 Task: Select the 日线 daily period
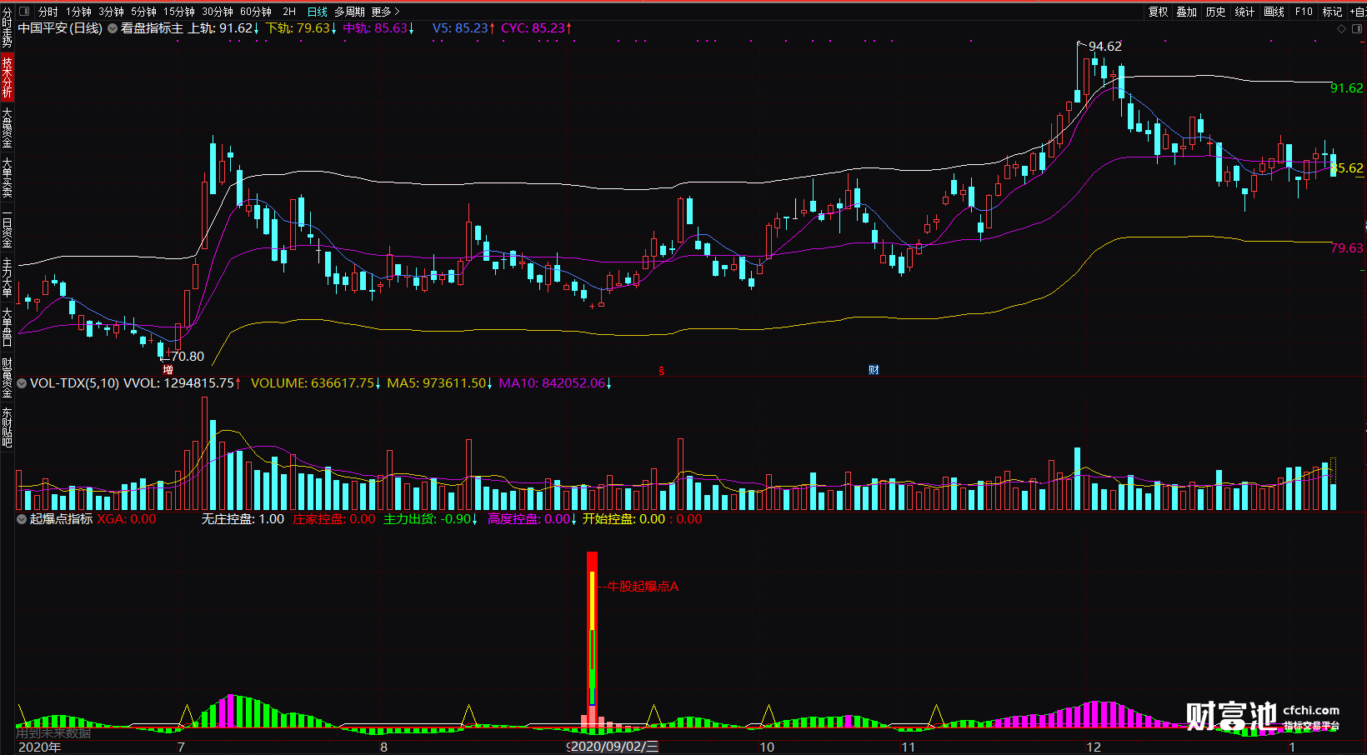318,12
